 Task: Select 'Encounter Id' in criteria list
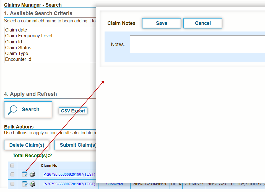point(18,59)
